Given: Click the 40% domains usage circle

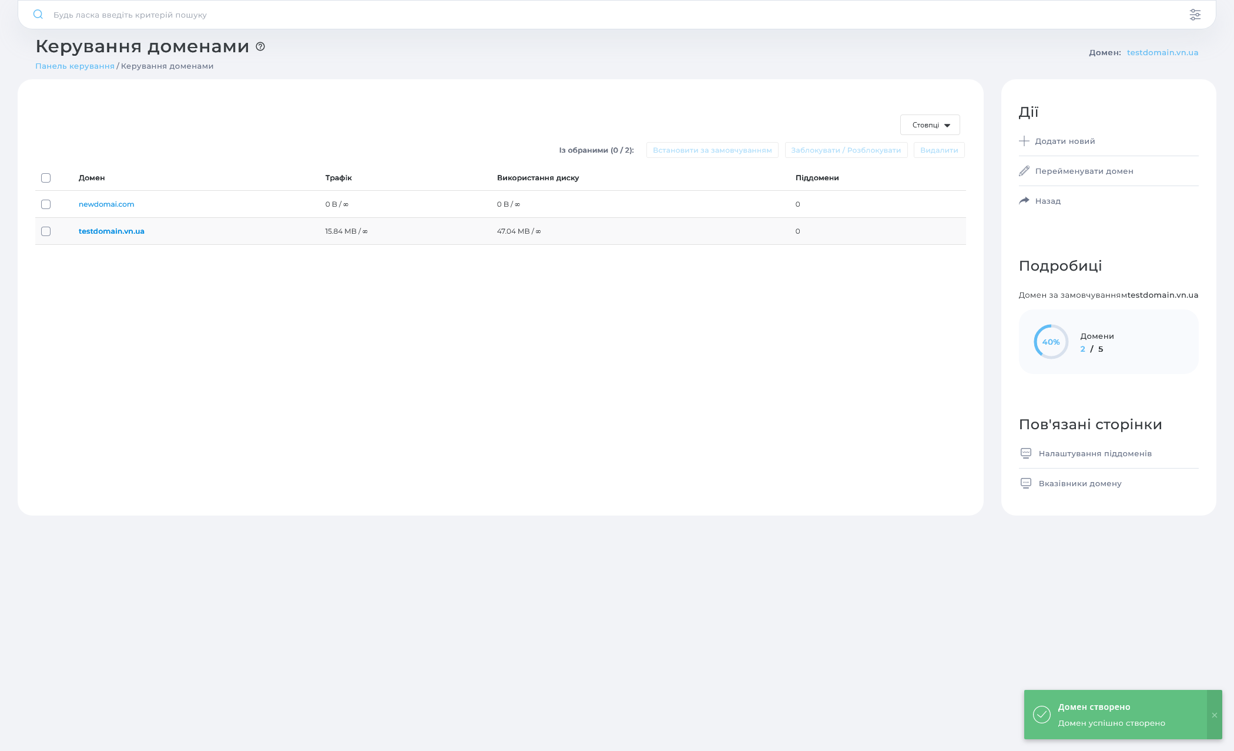Looking at the screenshot, I should coord(1051,342).
